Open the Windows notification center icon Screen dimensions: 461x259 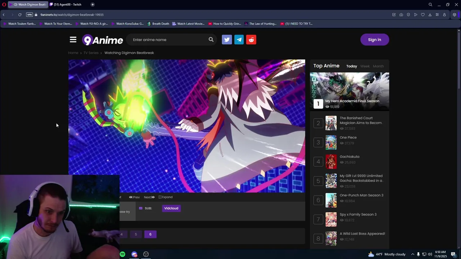453,254
